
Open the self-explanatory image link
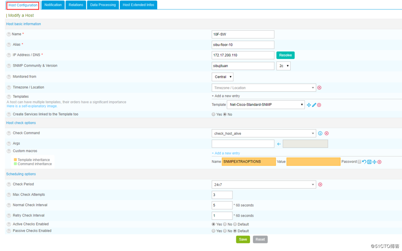click(x=32, y=106)
